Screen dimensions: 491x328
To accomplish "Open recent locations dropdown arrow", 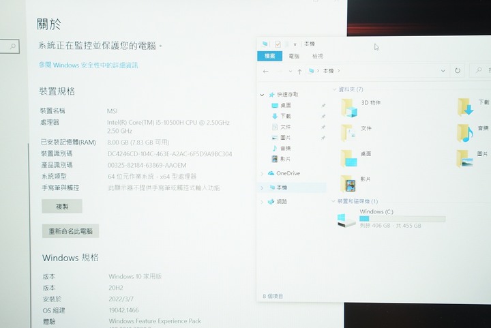I will tap(291, 72).
